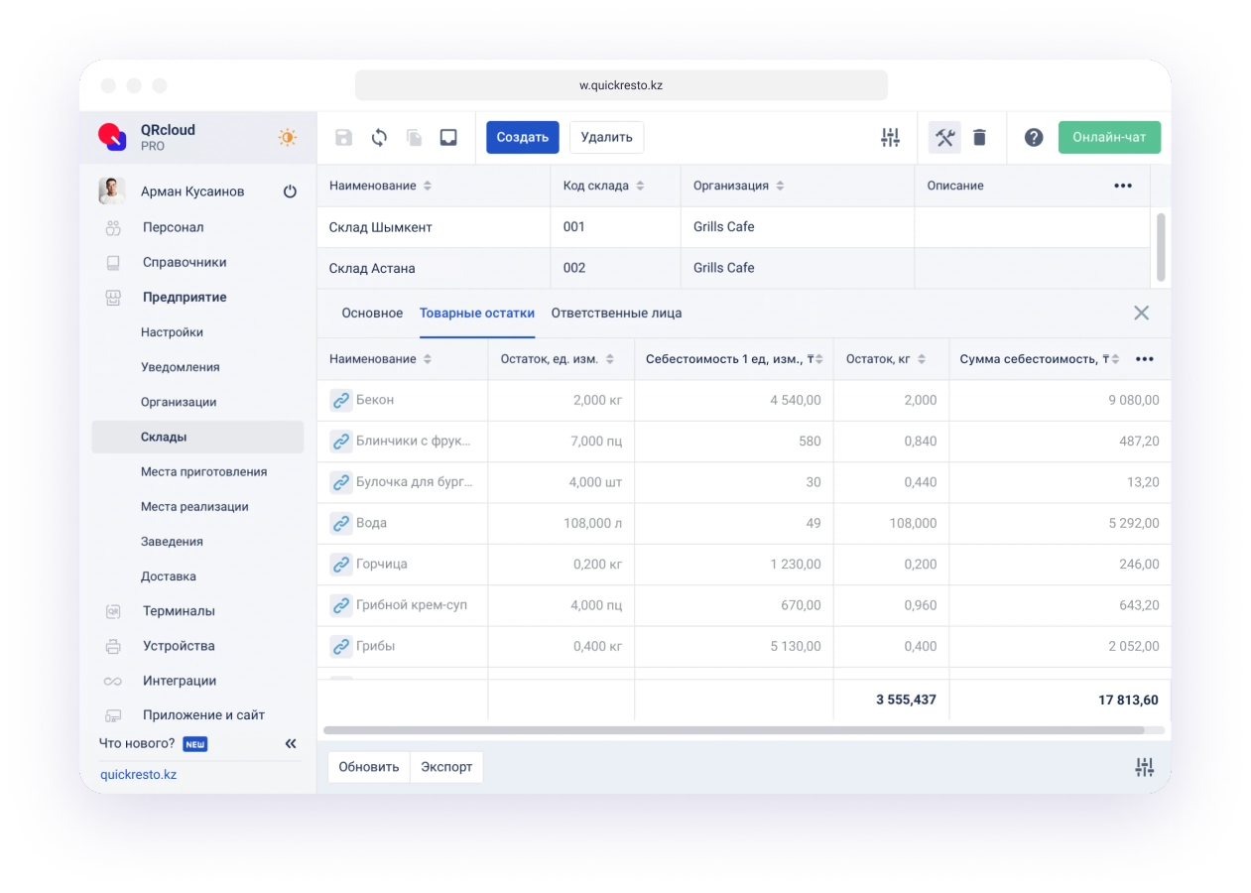This screenshot has width=1251, height=893.
Task: Click the power logout icon
Action: tap(290, 191)
